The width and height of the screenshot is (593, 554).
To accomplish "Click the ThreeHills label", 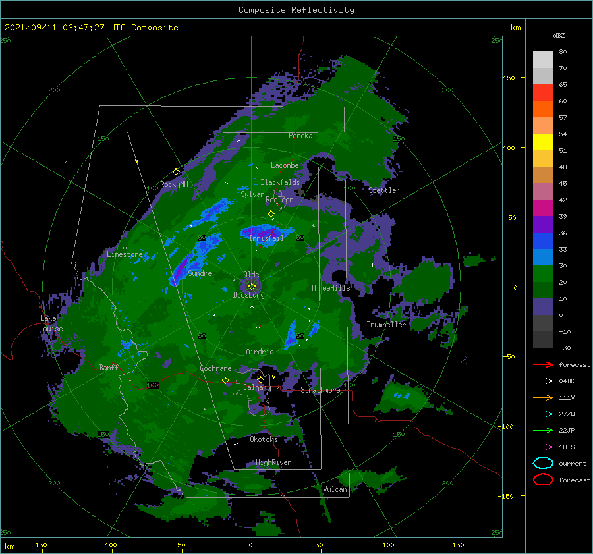I will pos(330,288).
